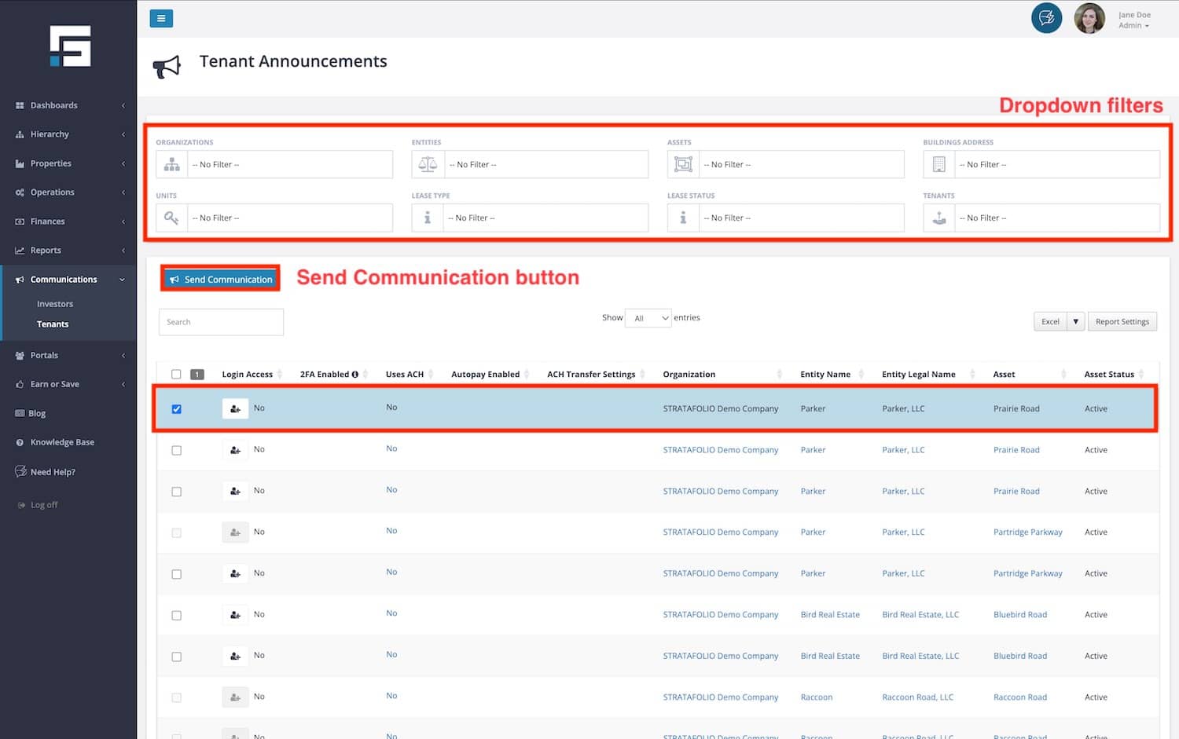This screenshot has width=1179, height=739.
Task: Open the Show entries dropdown
Action: pos(648,318)
